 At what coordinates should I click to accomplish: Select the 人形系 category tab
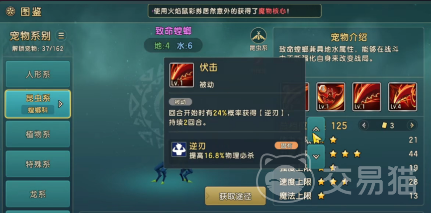(x=38, y=74)
